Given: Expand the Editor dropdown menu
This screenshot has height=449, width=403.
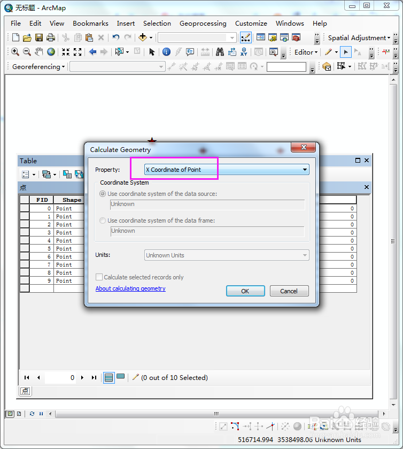Looking at the screenshot, I should point(306,52).
